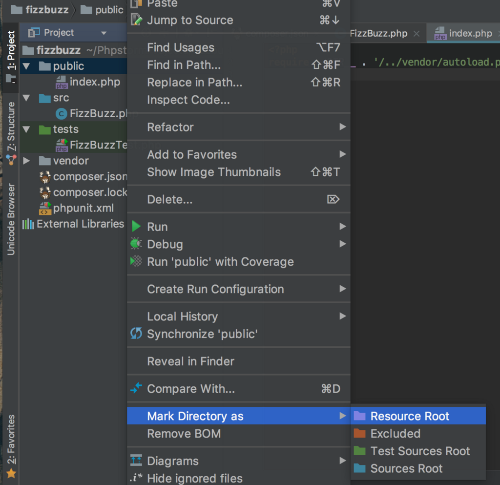Click the green Test Sources Root folder icon
Viewport: 500px width, 485px height.
pyautogui.click(x=360, y=450)
